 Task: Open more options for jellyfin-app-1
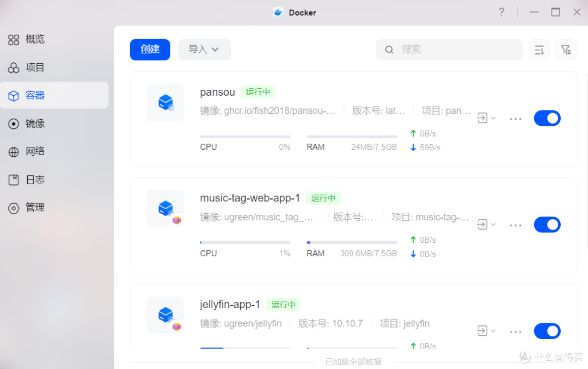tap(516, 331)
